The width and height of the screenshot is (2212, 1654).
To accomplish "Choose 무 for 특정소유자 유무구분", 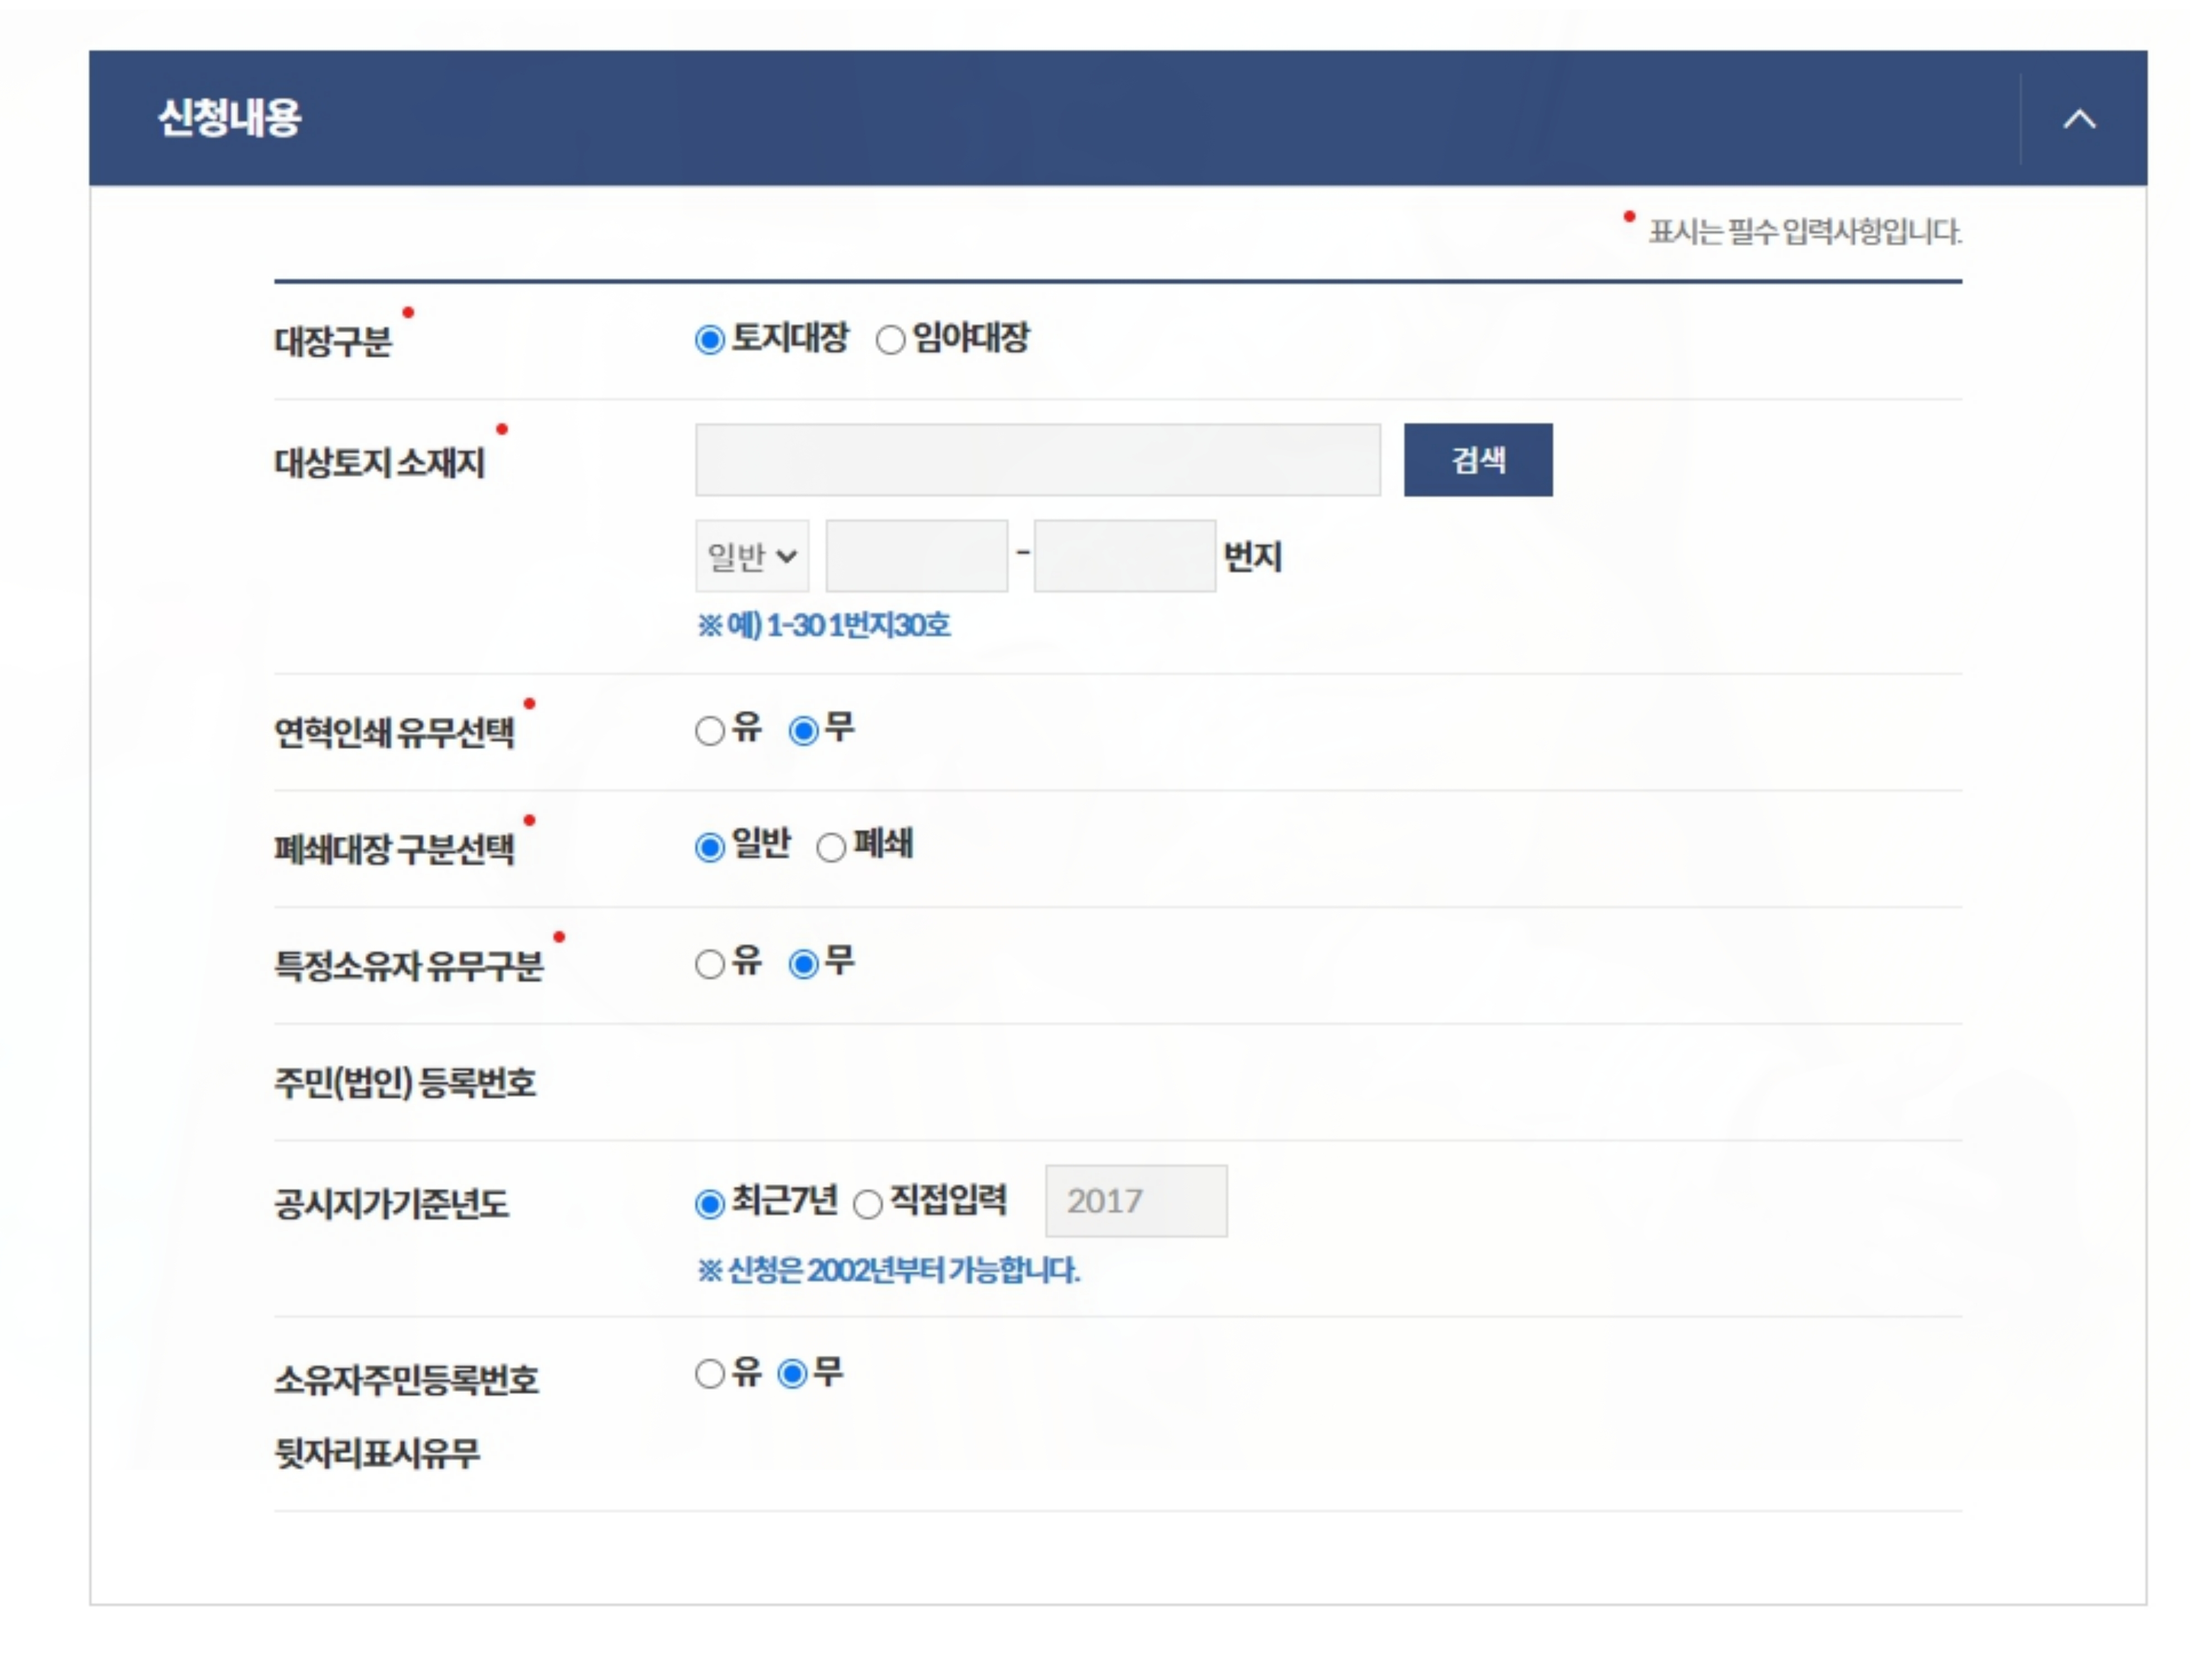I will coord(803,965).
